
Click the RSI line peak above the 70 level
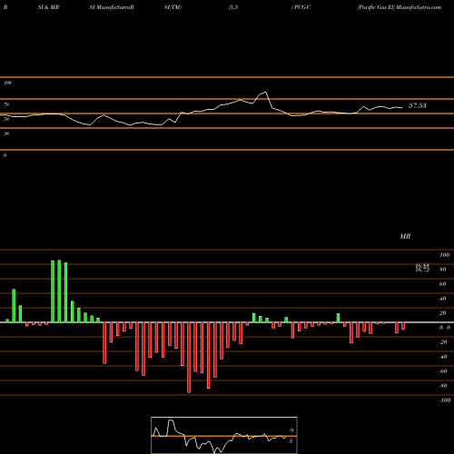tap(265, 92)
